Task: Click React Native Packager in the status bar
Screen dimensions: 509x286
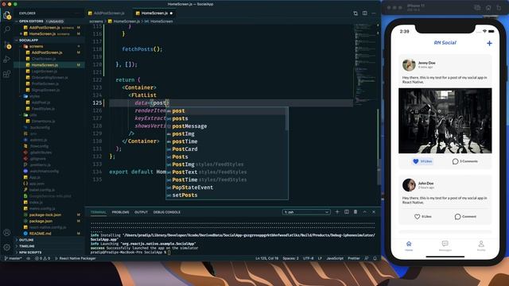Action: coord(76,258)
